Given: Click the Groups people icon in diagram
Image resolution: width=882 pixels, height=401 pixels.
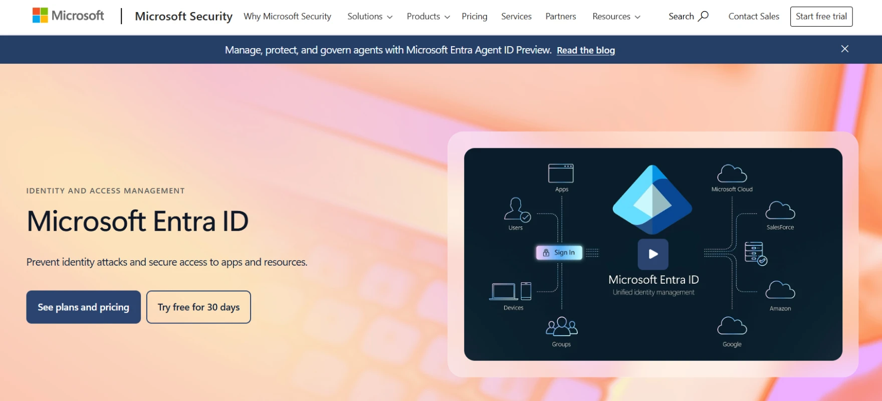Looking at the screenshot, I should (562, 326).
